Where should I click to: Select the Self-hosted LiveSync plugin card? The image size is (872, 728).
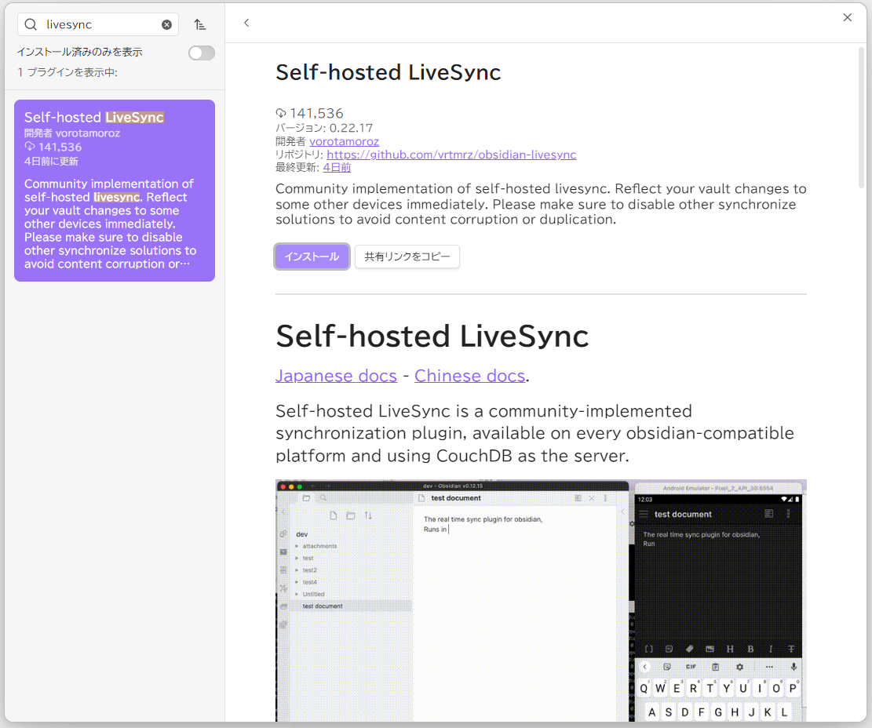point(115,191)
